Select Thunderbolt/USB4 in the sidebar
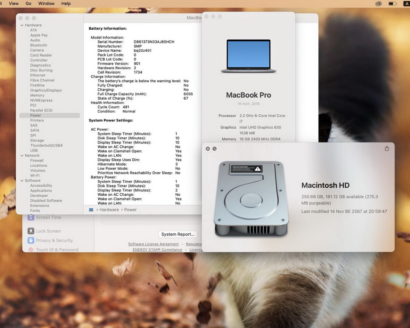Viewport: 410px width, 328px height. (46, 145)
